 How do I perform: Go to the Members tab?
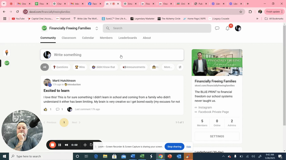pos(106,38)
